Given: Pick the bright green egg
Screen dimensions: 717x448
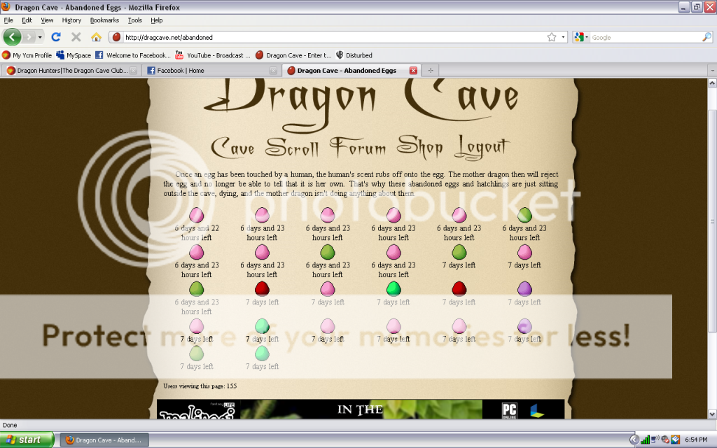Looking at the screenshot, I should pos(394,288).
